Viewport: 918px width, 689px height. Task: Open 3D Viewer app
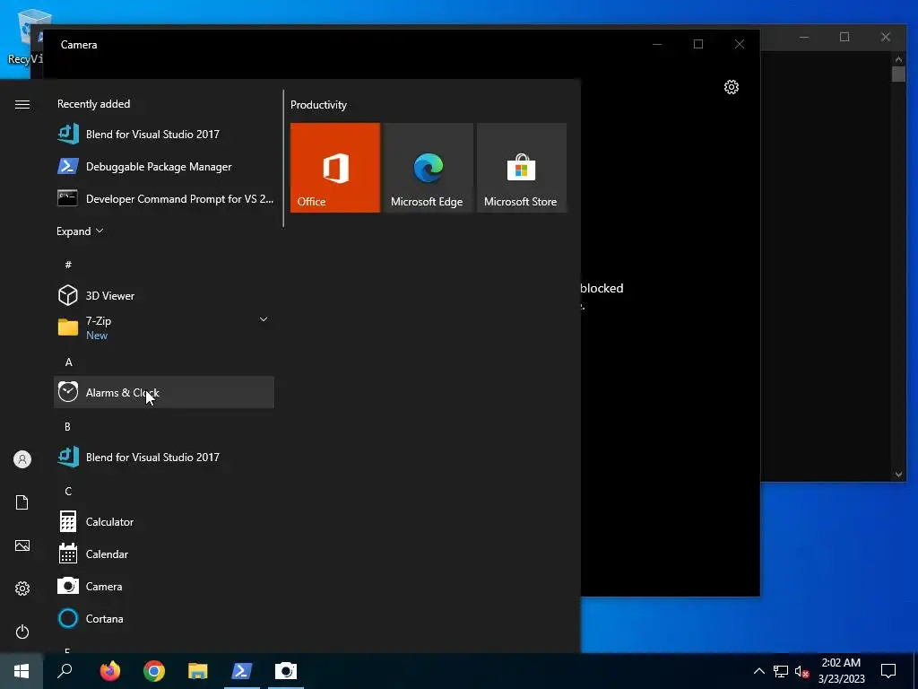click(164, 295)
